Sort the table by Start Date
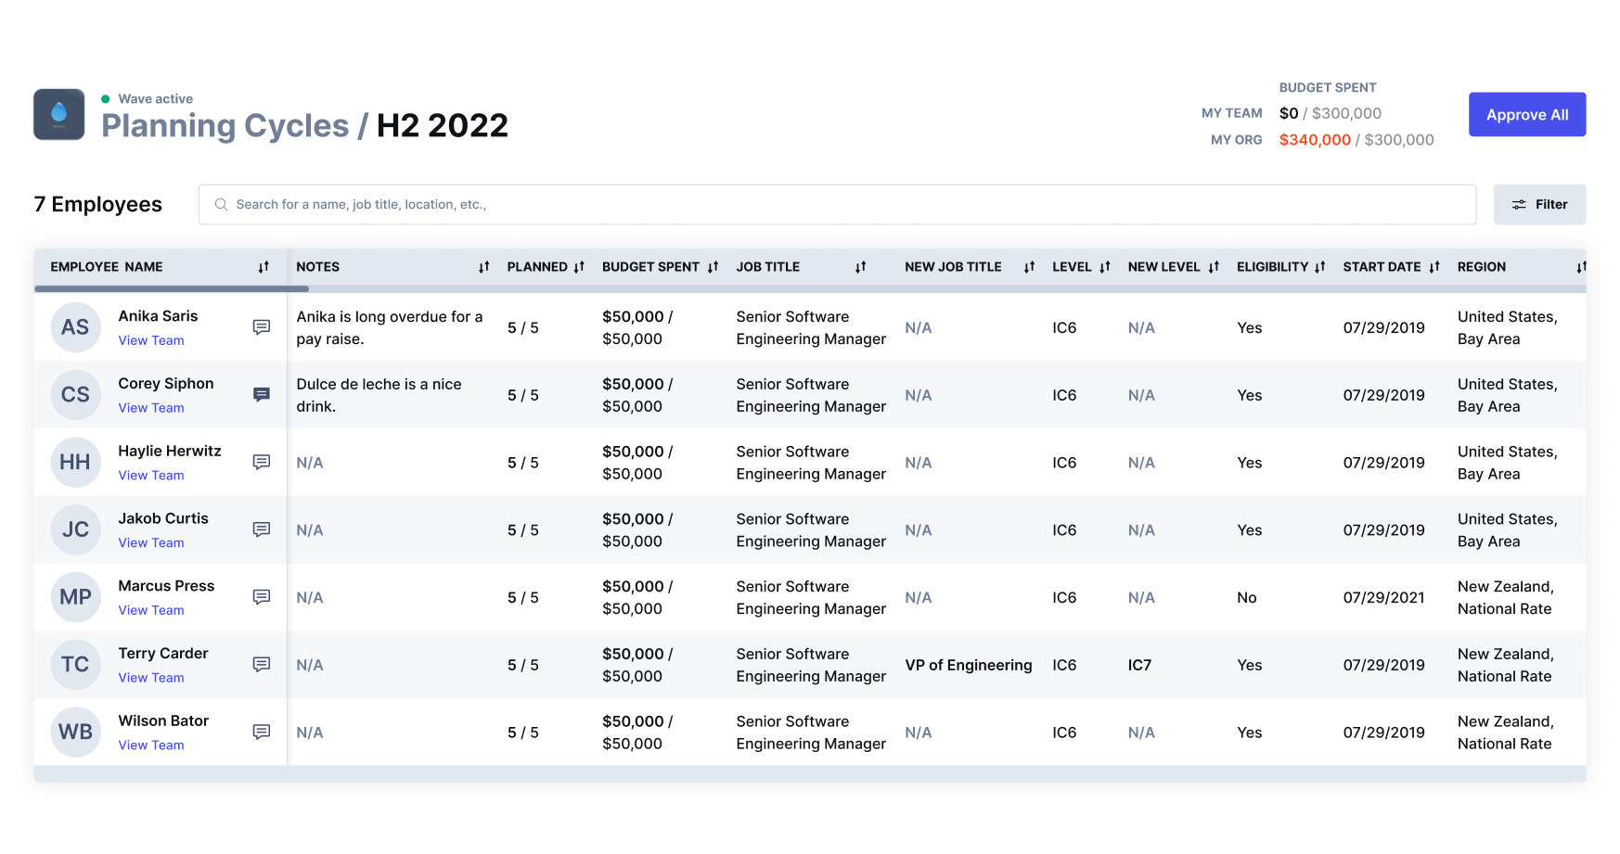 (1434, 267)
